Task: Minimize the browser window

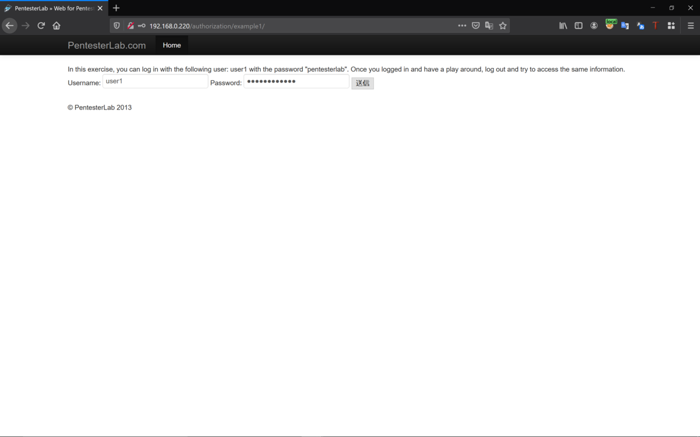Action: coord(653,8)
